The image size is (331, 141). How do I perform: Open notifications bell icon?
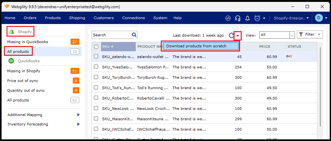(248, 18)
